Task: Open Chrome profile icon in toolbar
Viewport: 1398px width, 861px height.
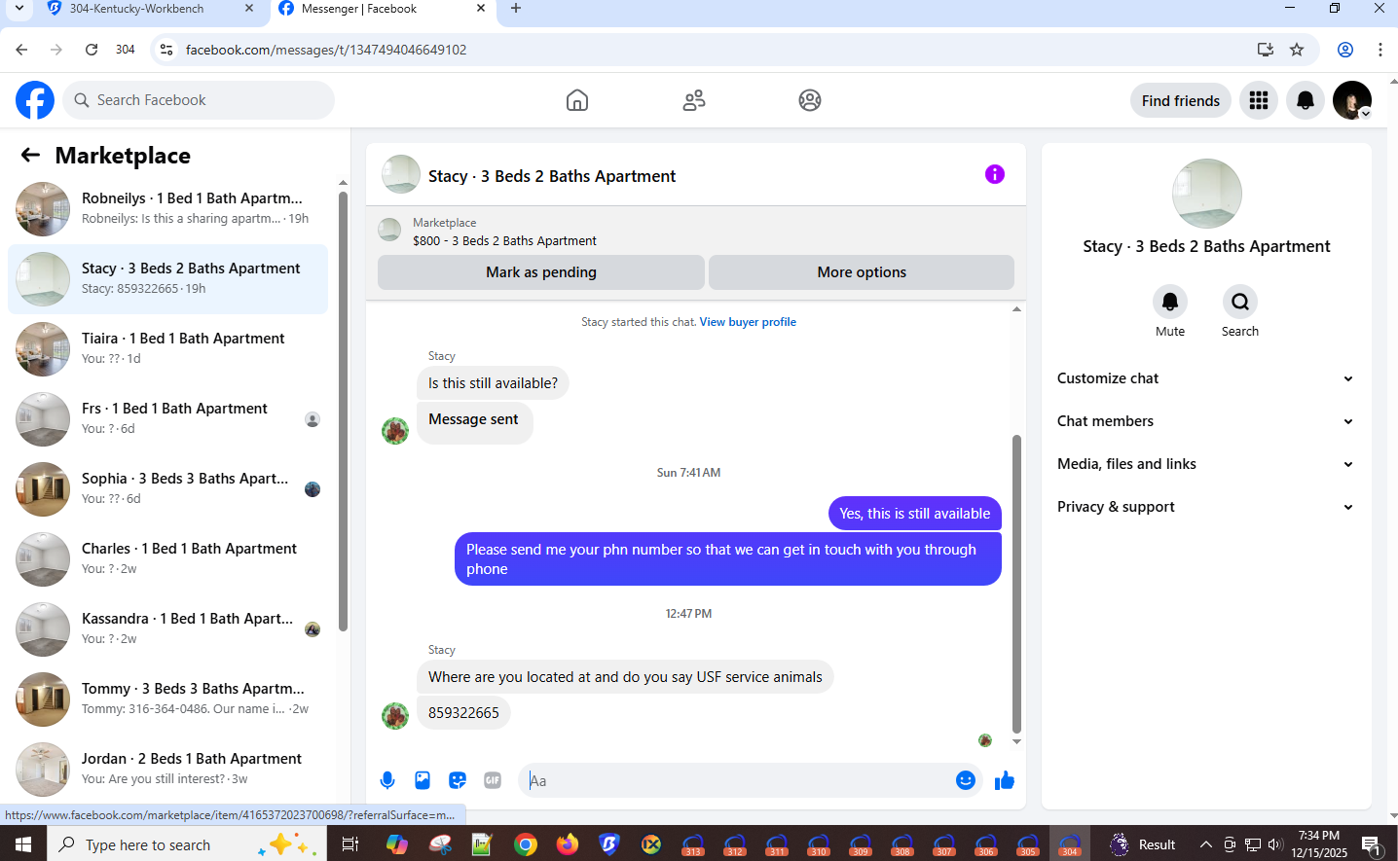Action: pos(1345,50)
